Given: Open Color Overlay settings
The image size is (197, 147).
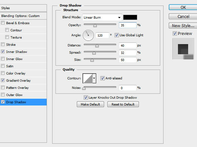Looking at the screenshot, I should coord(23,73).
